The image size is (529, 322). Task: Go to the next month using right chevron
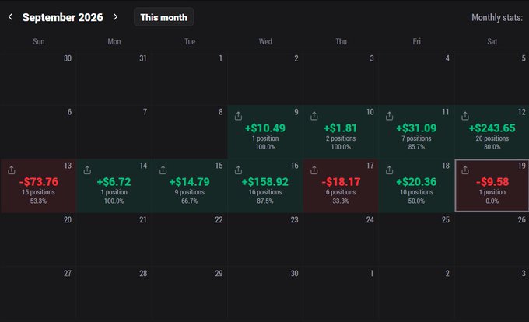point(115,17)
